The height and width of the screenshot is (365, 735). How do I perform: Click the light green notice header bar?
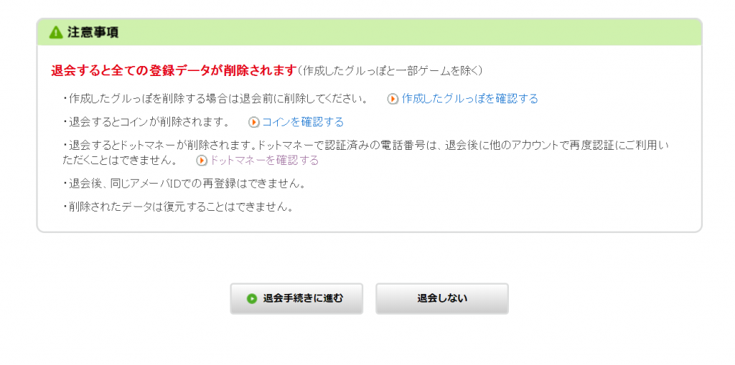coord(369,32)
